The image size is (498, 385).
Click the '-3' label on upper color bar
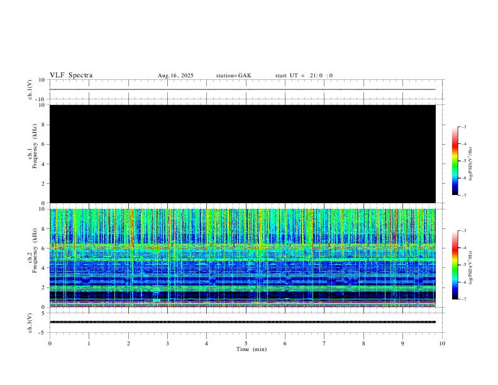point(463,126)
